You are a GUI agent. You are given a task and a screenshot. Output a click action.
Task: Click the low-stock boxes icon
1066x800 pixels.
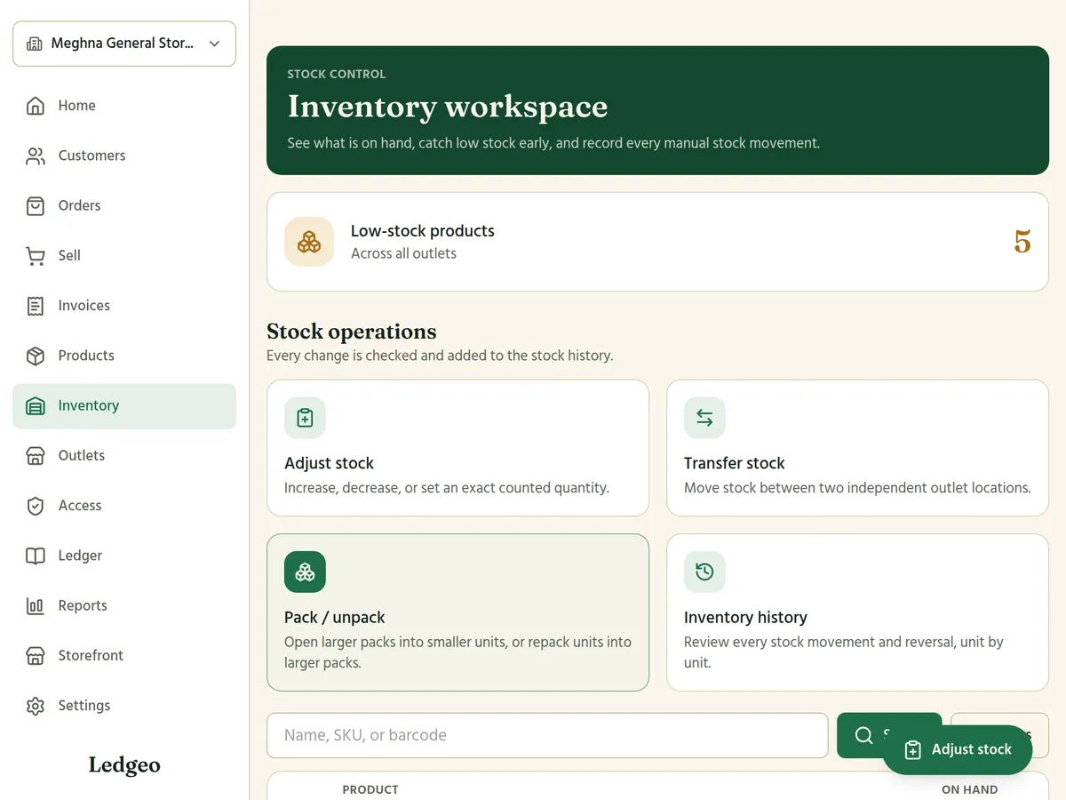pyautogui.click(x=309, y=242)
